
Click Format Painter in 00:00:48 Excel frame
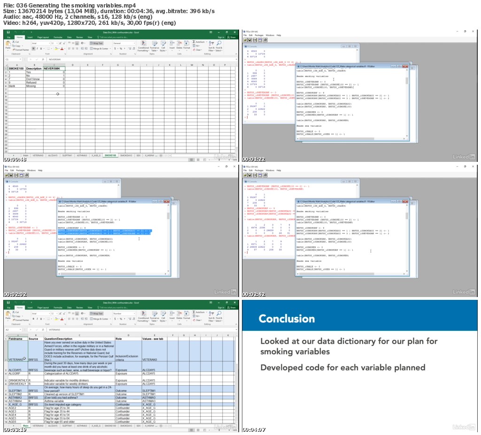point(21,50)
